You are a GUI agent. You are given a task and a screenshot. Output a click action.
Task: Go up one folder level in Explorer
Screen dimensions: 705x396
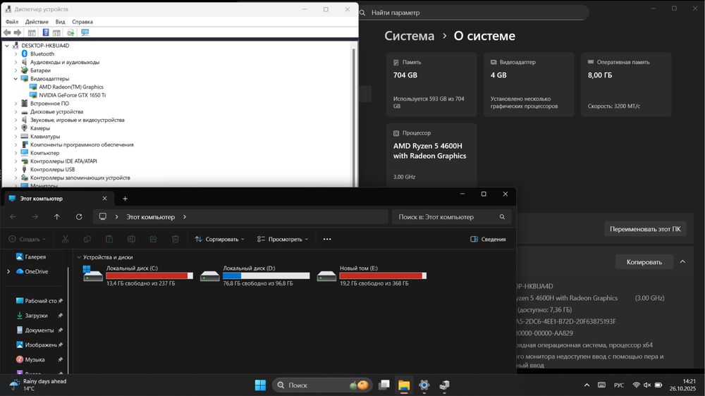point(56,216)
